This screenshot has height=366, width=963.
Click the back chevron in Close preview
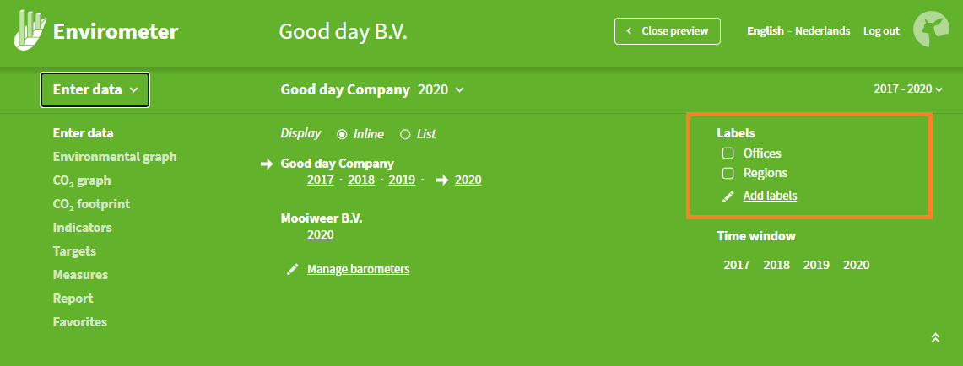[x=629, y=30]
